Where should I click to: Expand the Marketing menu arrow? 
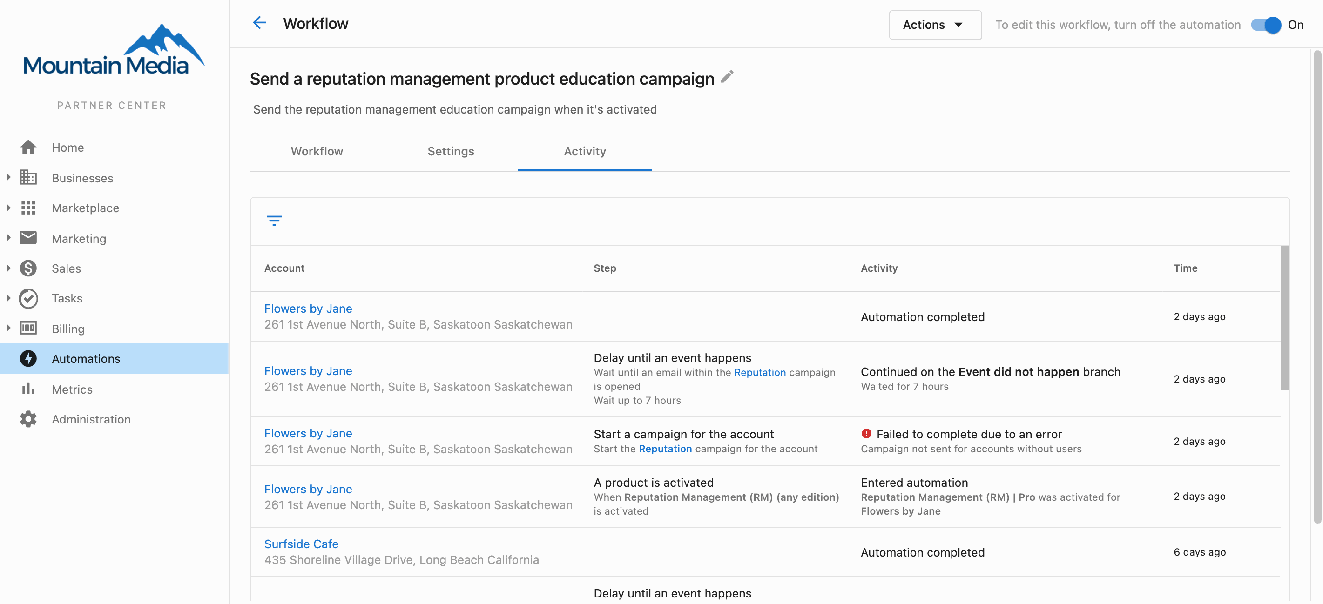click(x=8, y=238)
